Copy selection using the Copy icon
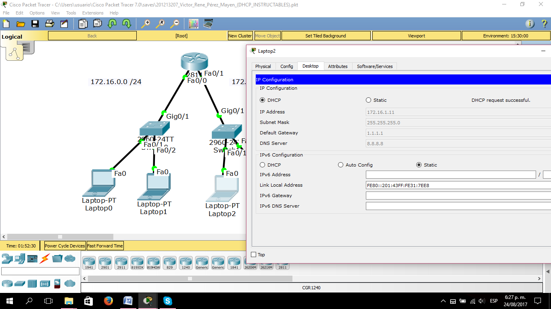 [83, 24]
